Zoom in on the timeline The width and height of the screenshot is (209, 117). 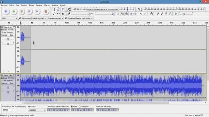pyautogui.click(x=158, y=14)
